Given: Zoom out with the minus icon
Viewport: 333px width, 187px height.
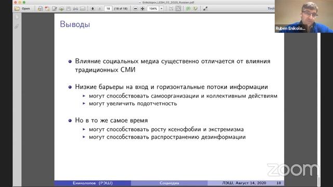Looking at the screenshot, I should 135,9.
